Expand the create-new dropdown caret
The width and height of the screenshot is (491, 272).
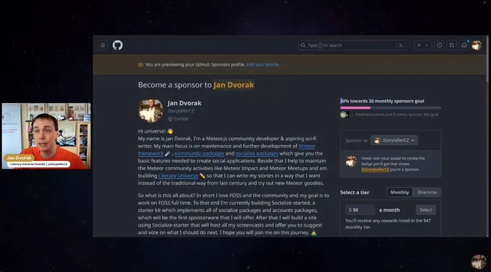427,45
